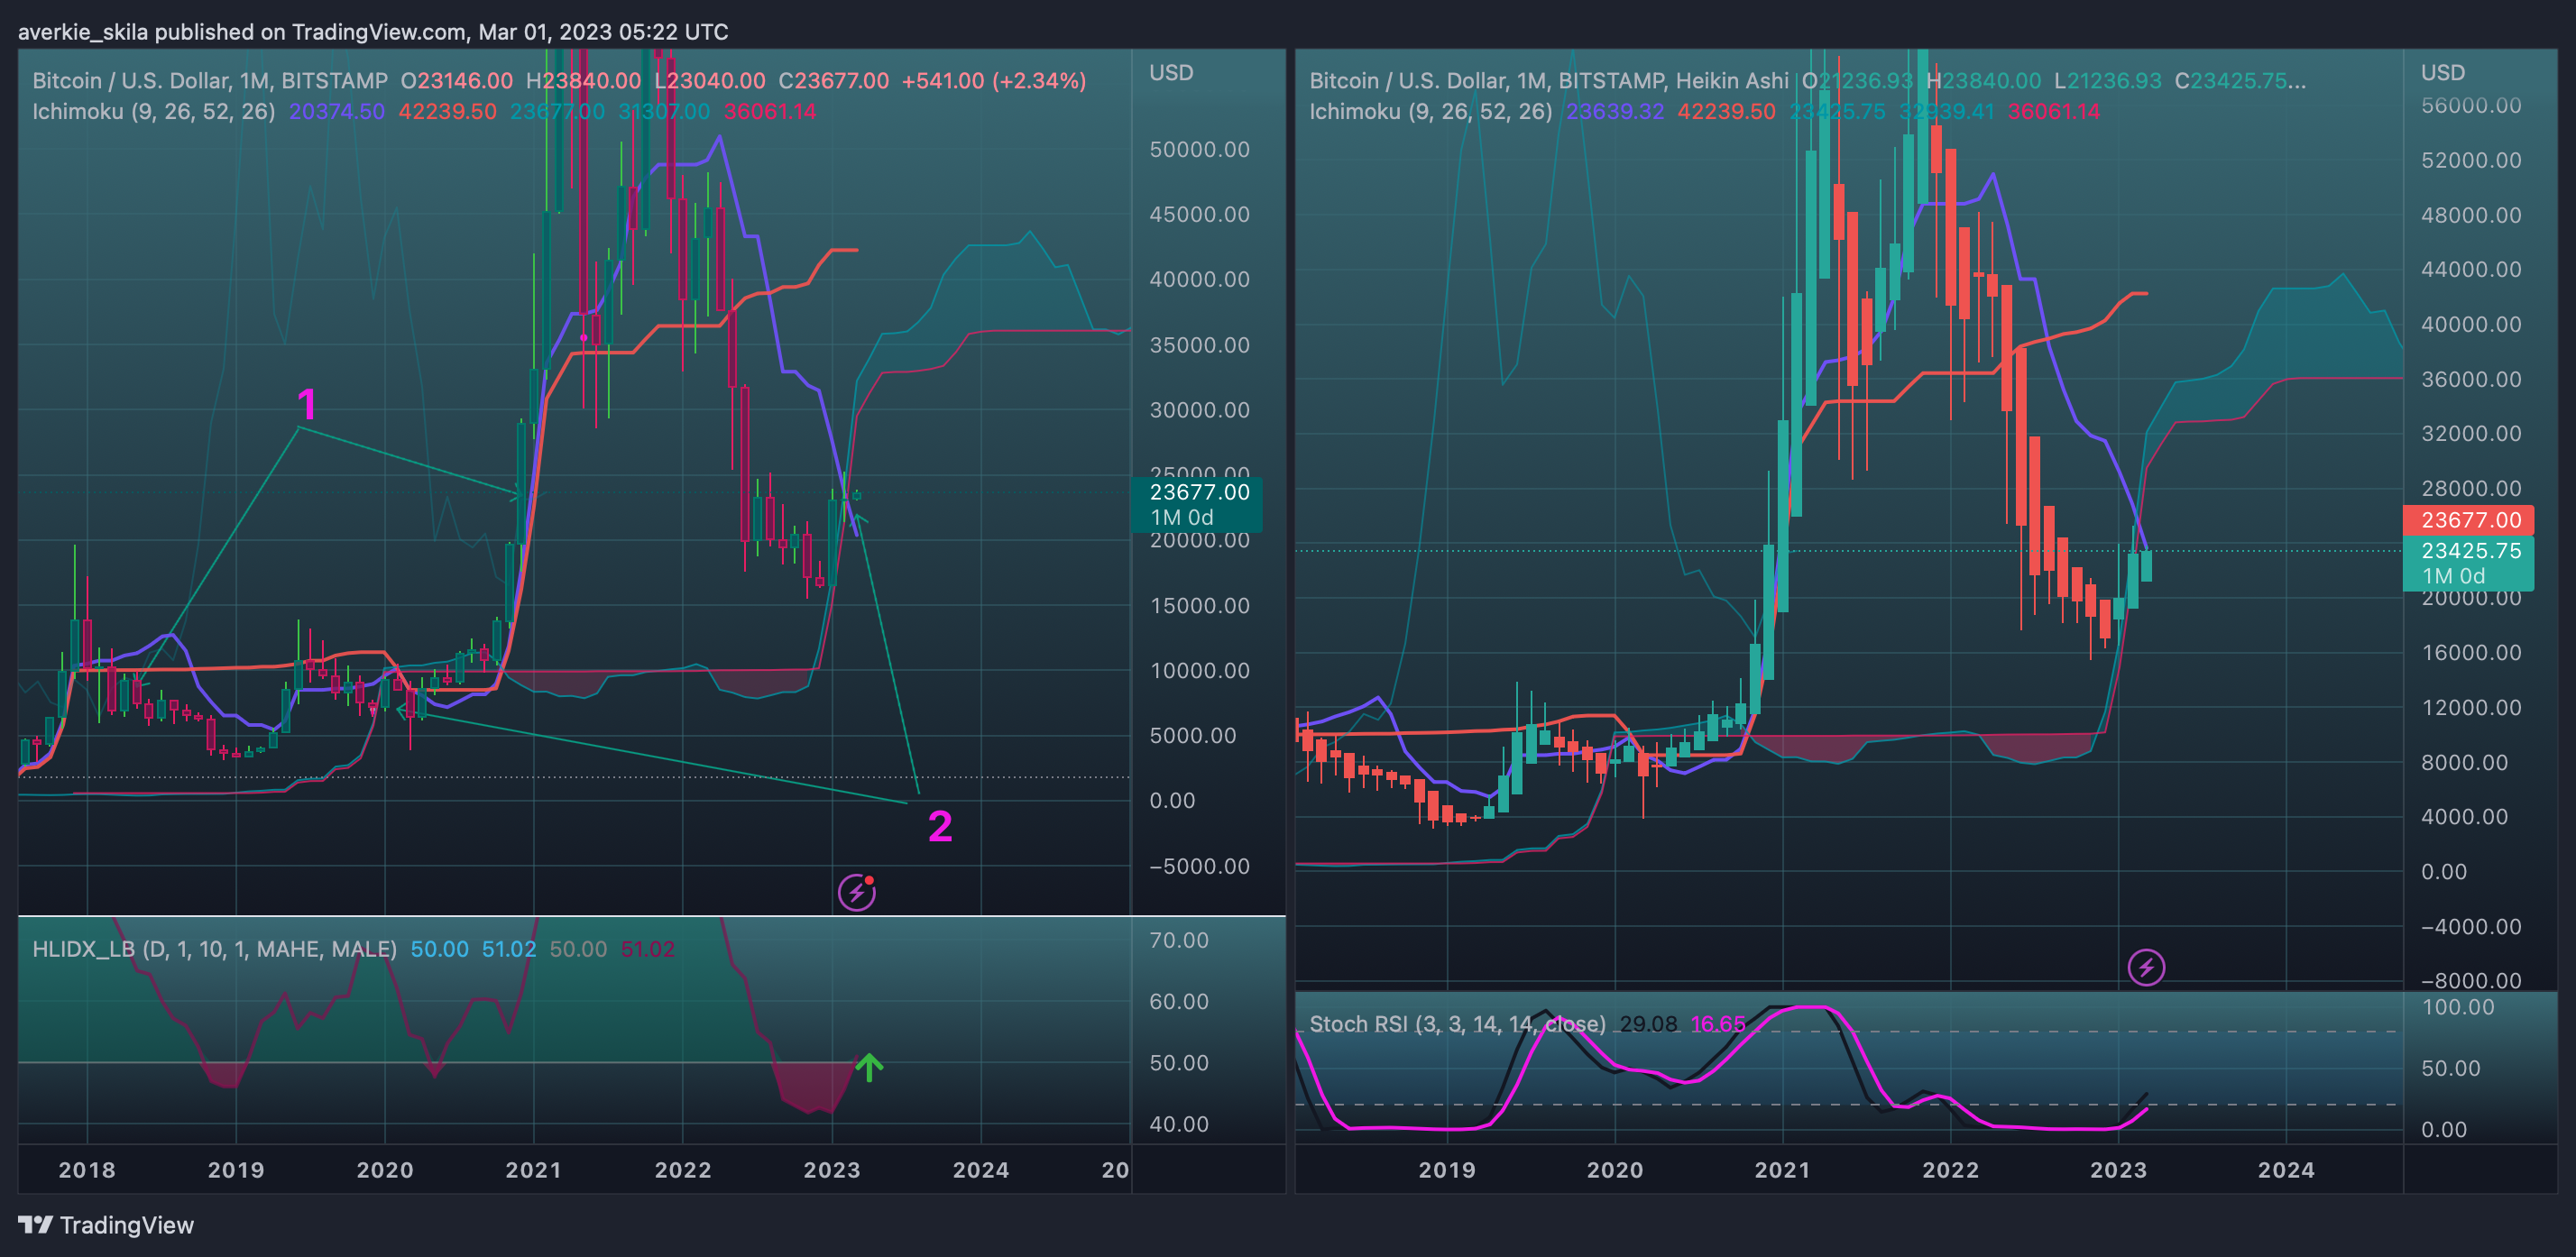Viewport: 2576px width, 1257px height.
Task: Click right chart title with Heikin Ashi
Action: pos(1549,81)
